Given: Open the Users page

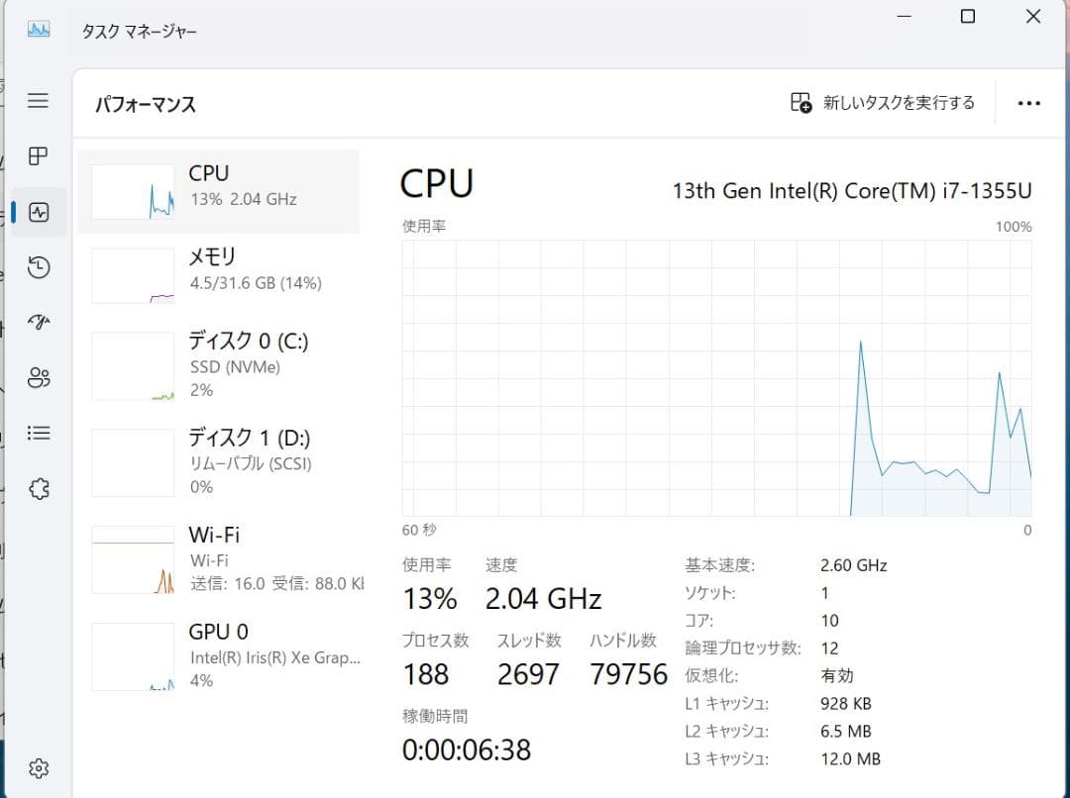Looking at the screenshot, I should point(38,377).
